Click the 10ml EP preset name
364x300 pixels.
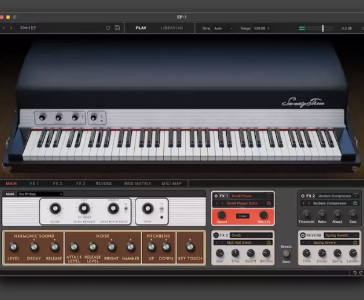[28, 28]
